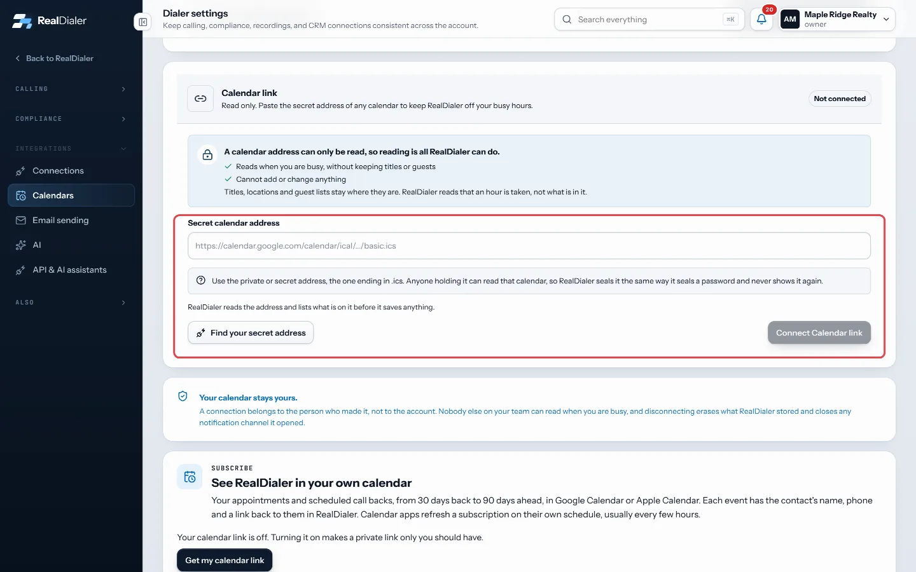Expand the Compliance section
The width and height of the screenshot is (916, 572).
(71, 119)
